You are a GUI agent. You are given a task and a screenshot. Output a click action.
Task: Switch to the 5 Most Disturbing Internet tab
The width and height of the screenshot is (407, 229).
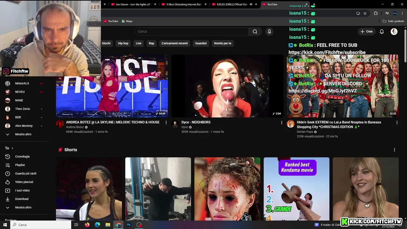pos(184,4)
